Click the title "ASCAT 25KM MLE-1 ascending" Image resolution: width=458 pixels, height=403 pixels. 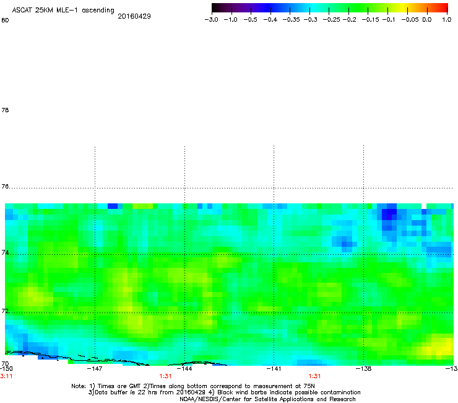coord(63,11)
